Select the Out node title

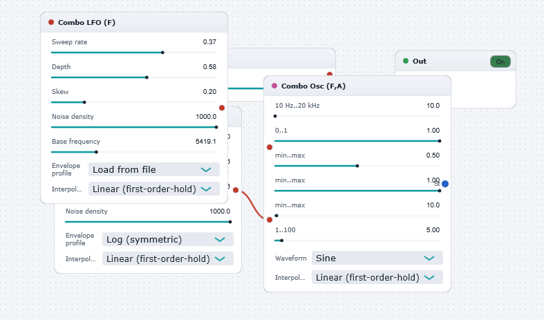point(420,61)
